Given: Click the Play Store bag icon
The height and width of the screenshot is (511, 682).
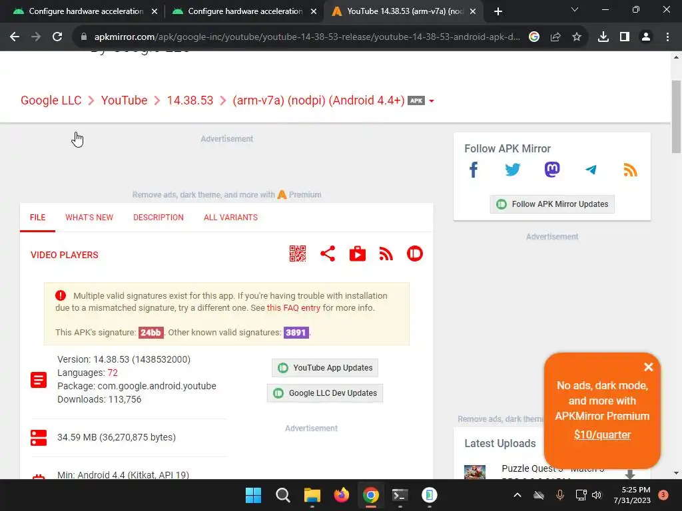Looking at the screenshot, I should point(358,254).
